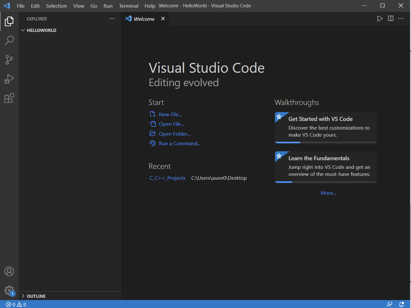Click the Open File... link
Viewport: 411px width, 308px height.
pos(171,124)
